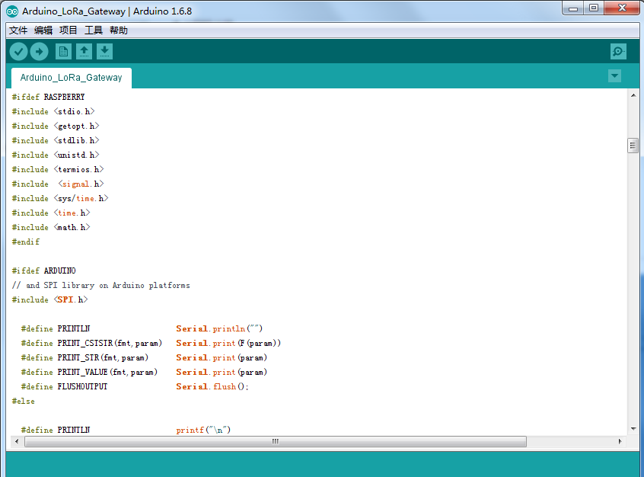This screenshot has height=477, width=644.
Task: Open the Serial Monitor icon
Action: [618, 52]
